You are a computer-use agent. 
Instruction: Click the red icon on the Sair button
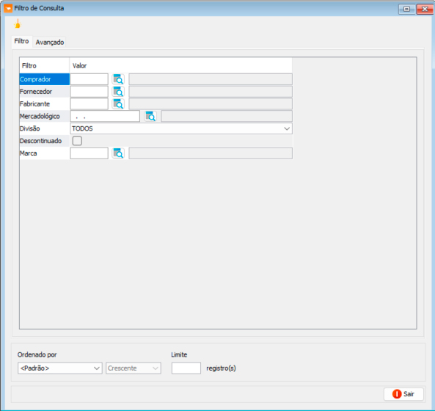point(397,394)
